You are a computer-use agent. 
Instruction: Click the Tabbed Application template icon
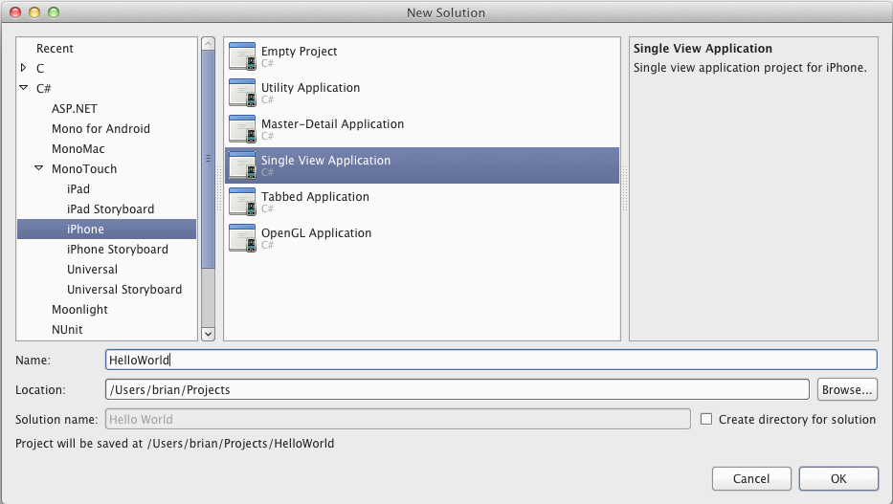tap(242, 202)
